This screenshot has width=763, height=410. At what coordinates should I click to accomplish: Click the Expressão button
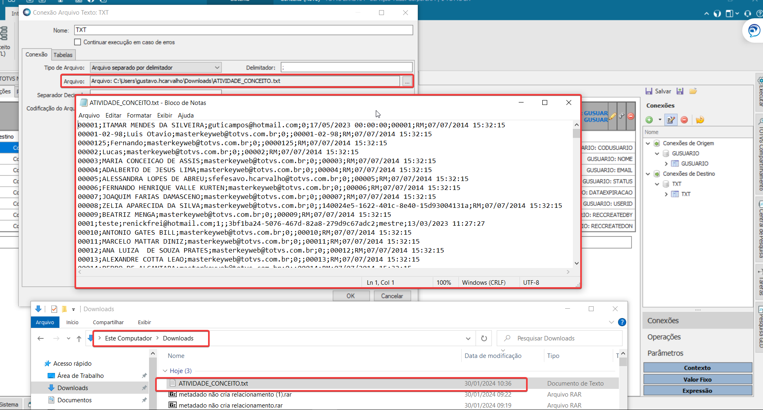697,390
